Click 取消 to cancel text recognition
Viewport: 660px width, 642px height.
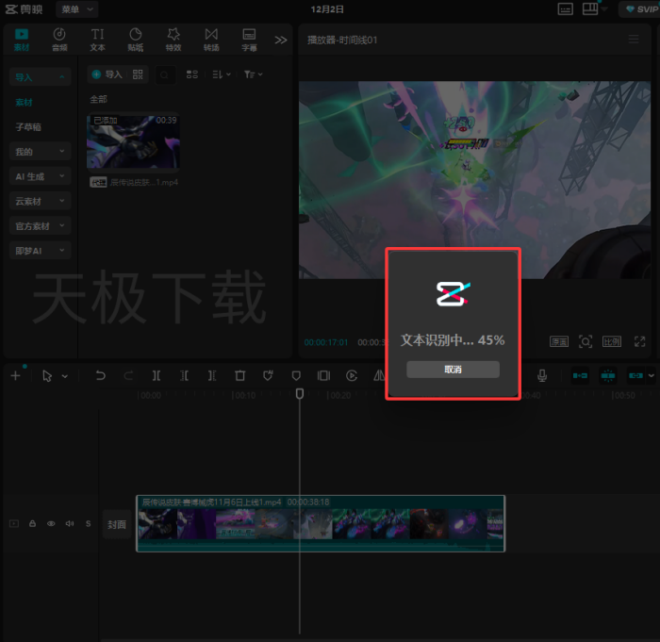(x=453, y=370)
